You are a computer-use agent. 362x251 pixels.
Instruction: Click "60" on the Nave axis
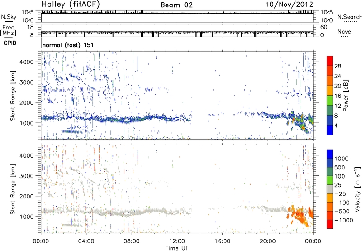point(324,27)
